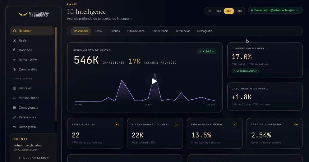
Task: Click the waveform icon on Tasa de Guardado card
Action: (x=296, y=124)
